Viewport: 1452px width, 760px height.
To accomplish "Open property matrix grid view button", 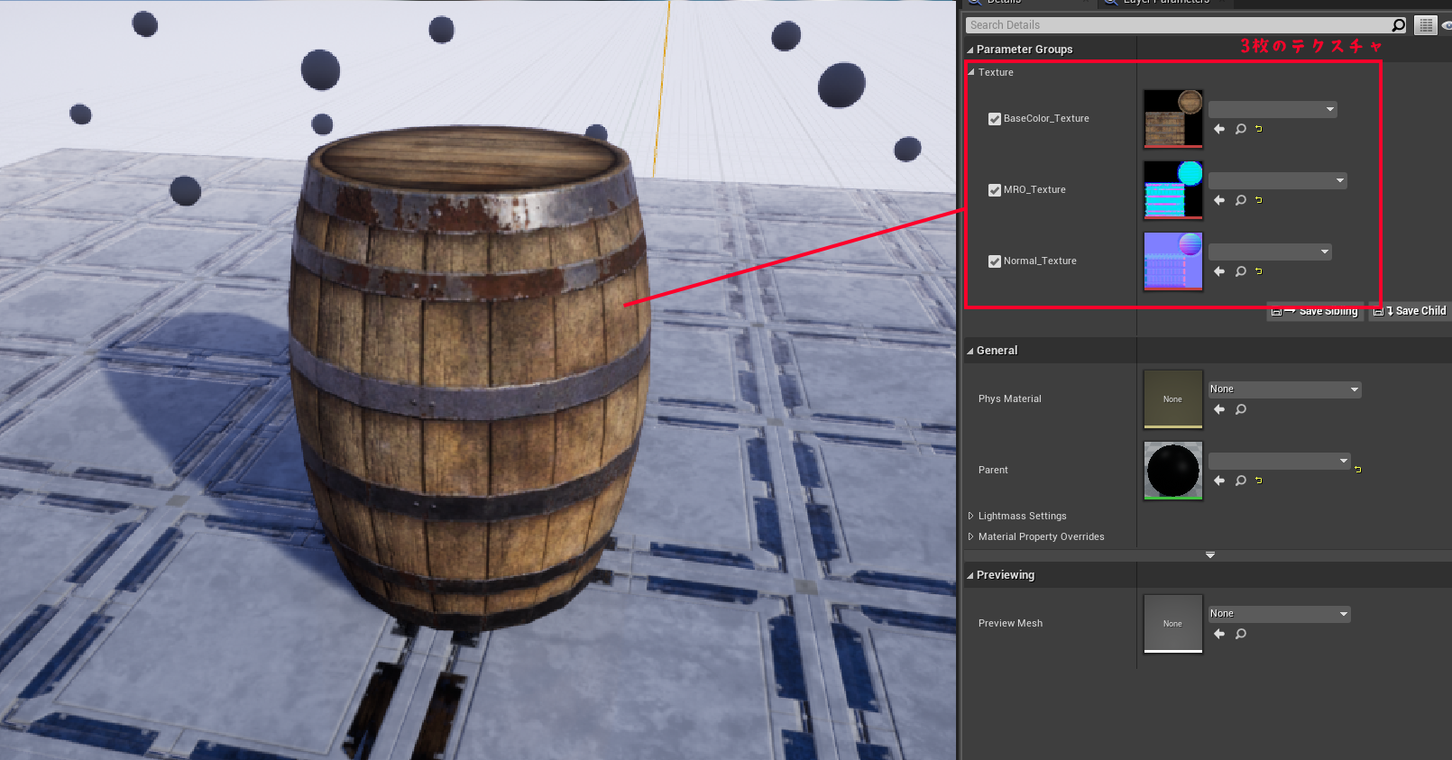I will [x=1426, y=25].
